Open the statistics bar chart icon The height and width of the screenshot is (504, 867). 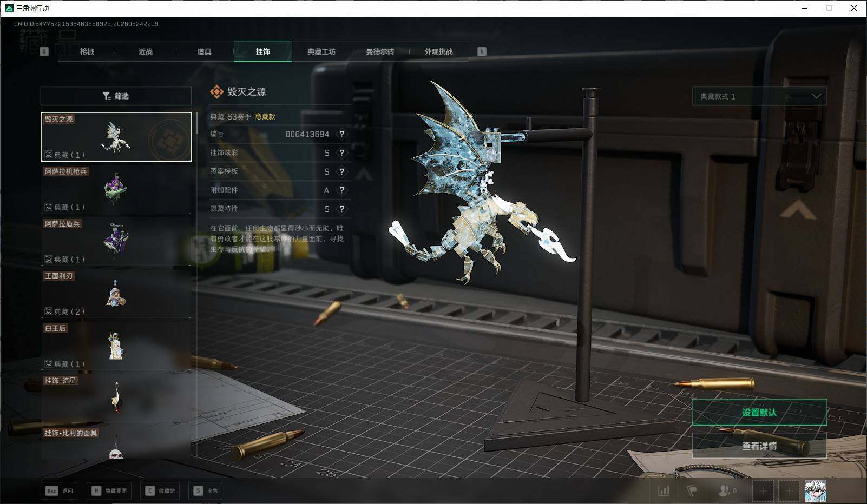[664, 491]
